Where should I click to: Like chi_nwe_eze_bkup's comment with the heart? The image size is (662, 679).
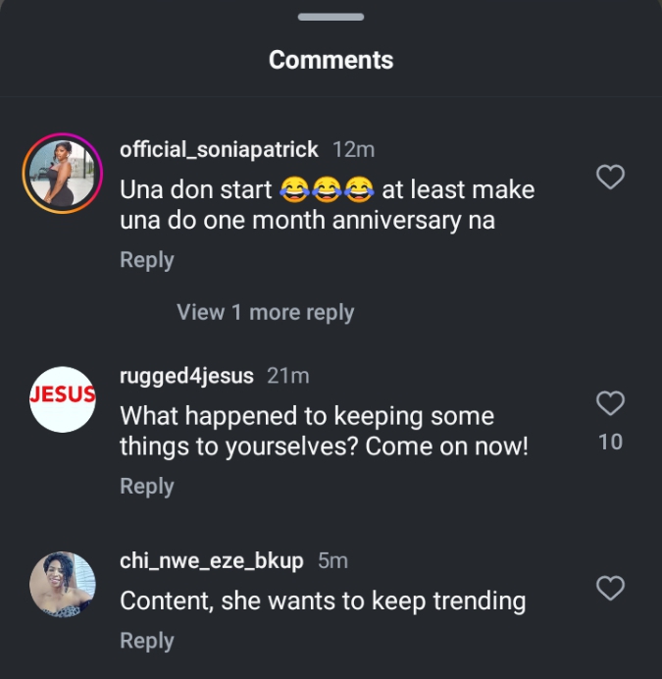(611, 588)
